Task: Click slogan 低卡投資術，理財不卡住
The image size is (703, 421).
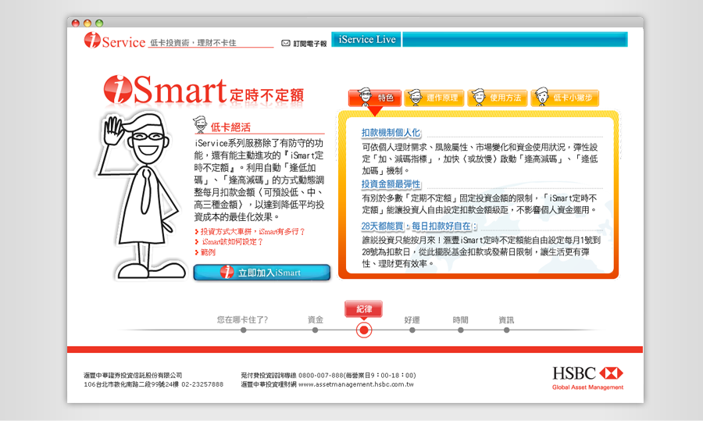Action: tap(193, 43)
